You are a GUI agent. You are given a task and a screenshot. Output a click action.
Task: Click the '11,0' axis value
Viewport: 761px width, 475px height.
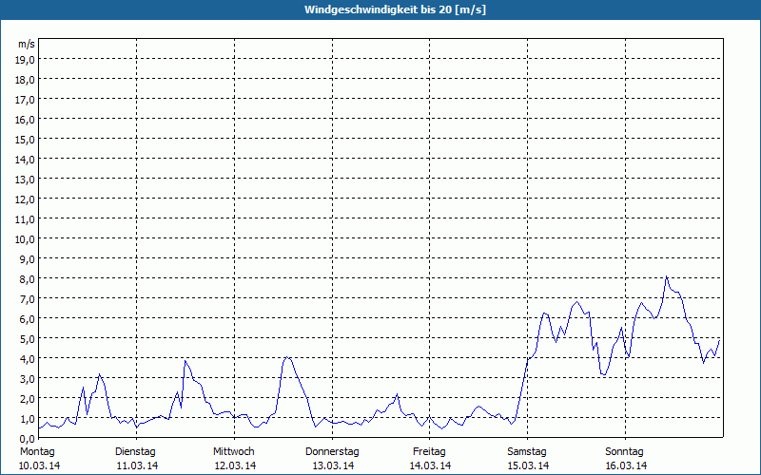tap(26, 219)
